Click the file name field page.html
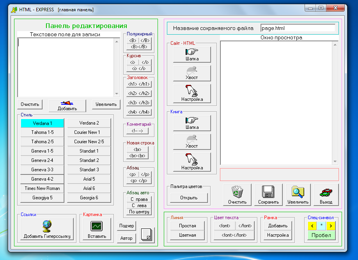This screenshot has width=358, height=260. [x=298, y=28]
